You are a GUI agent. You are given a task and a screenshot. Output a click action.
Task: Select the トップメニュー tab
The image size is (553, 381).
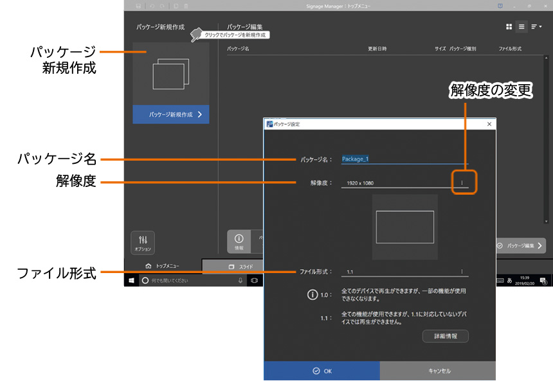163,266
